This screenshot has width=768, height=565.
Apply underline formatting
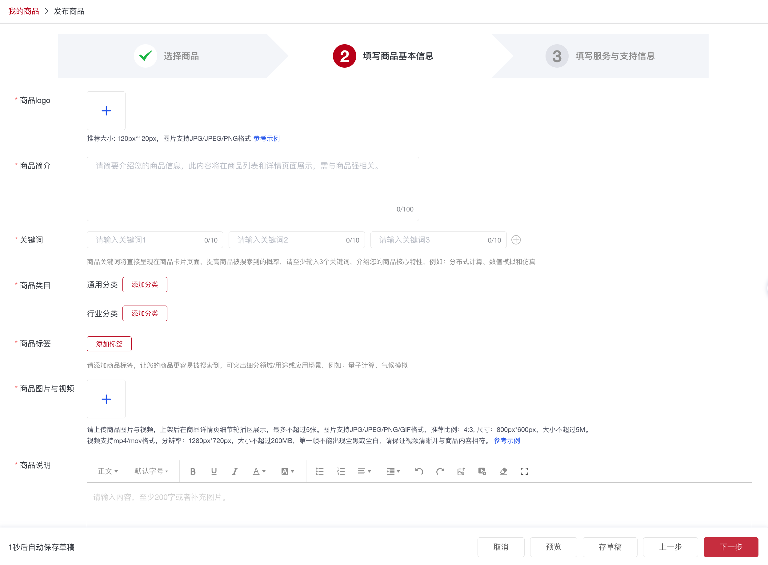coord(214,471)
